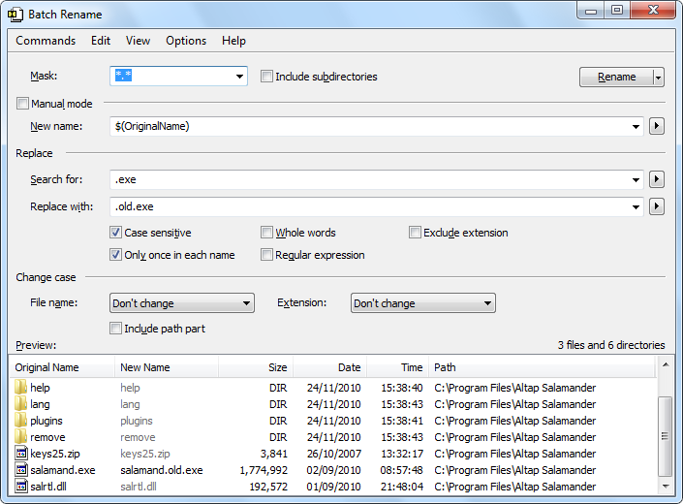683x504 pixels.
Task: Select the salamand.exe row name
Action: tap(63, 470)
